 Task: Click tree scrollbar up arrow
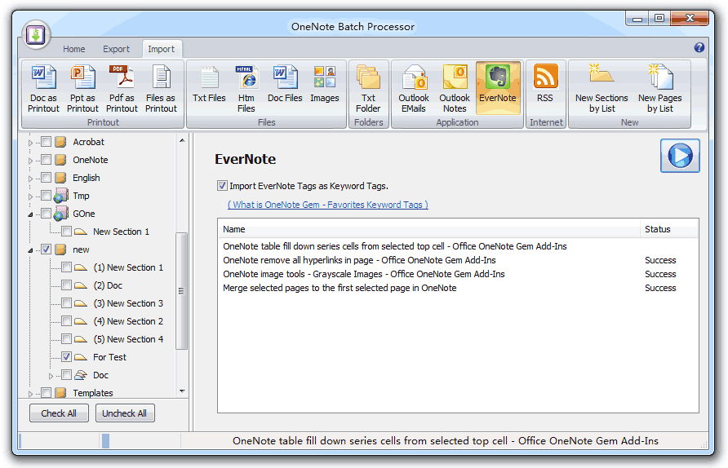click(x=182, y=140)
